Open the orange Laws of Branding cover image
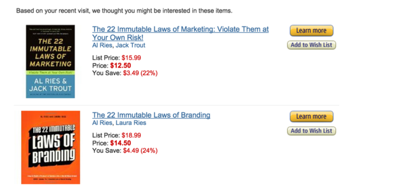 click(50, 147)
